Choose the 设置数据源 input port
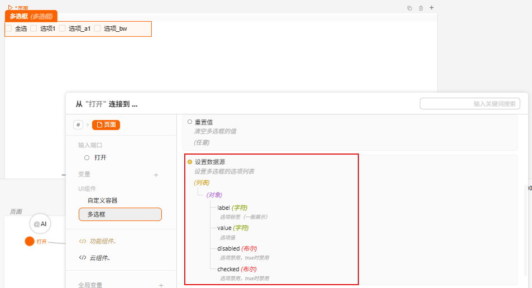 tap(190, 162)
